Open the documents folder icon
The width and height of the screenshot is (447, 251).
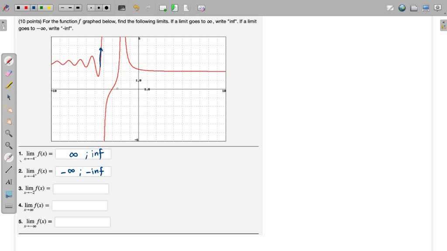pyautogui.click(x=413, y=7)
